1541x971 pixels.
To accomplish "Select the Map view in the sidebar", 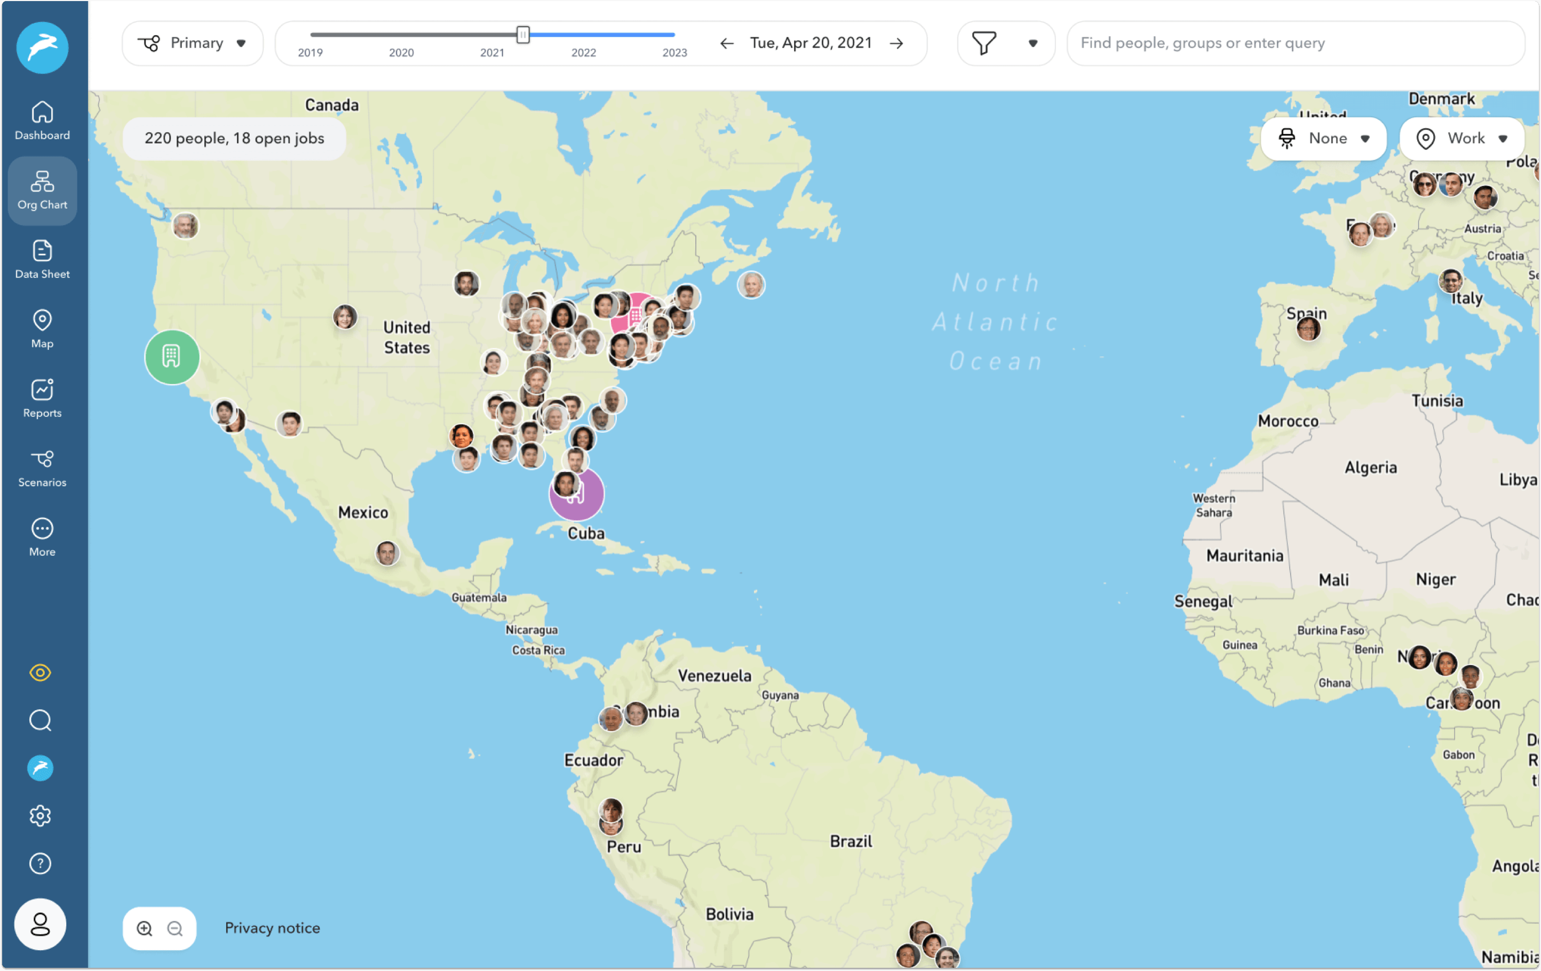I will 42,328.
